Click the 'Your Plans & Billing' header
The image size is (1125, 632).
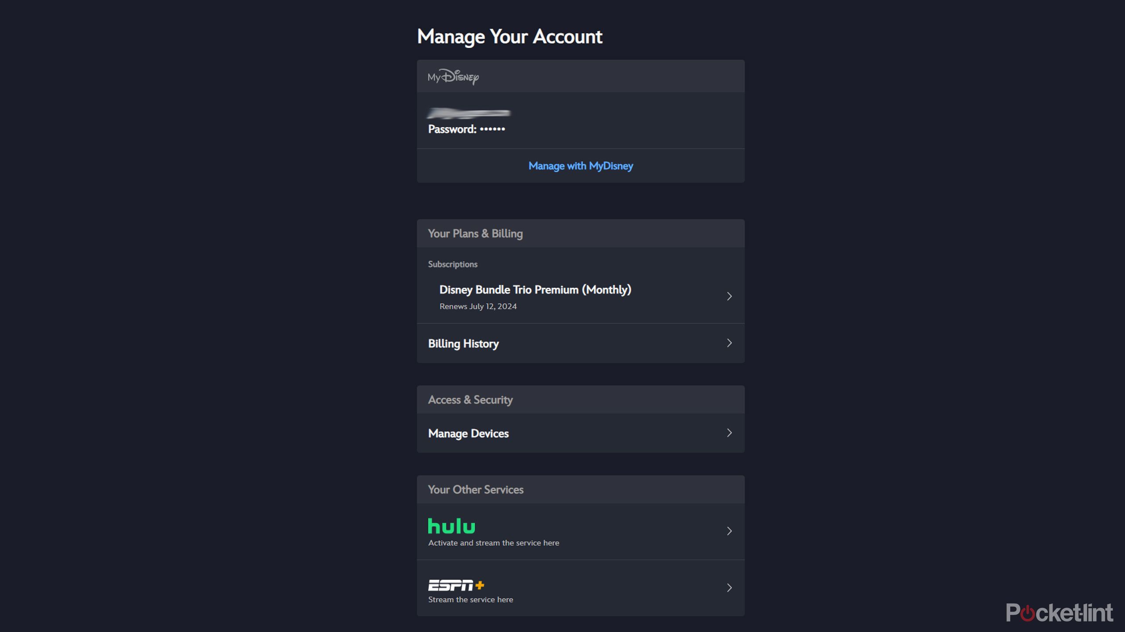[475, 233]
